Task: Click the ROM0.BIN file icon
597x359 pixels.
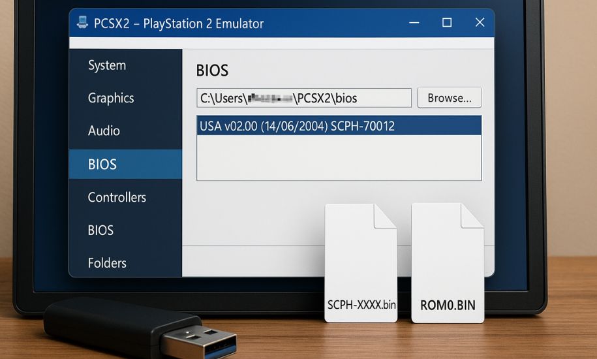Action: coord(448,262)
